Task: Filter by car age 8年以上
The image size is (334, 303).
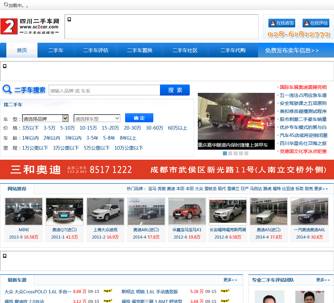Action: [128, 138]
